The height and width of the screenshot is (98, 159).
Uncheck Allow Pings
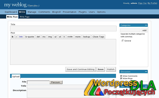(121, 78)
